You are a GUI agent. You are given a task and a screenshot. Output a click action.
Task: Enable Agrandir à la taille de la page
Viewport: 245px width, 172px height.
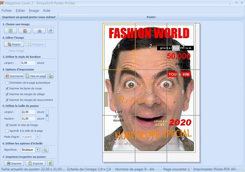click(x=7, y=131)
